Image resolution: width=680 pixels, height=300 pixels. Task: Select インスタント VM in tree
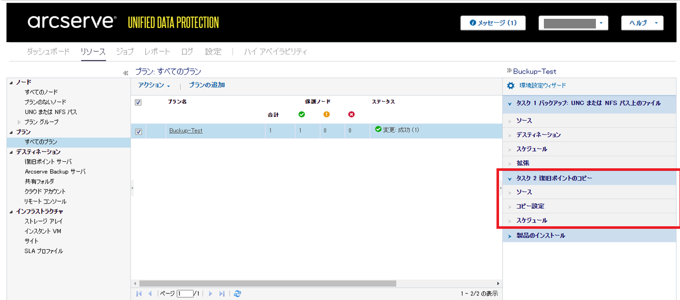[x=43, y=231]
